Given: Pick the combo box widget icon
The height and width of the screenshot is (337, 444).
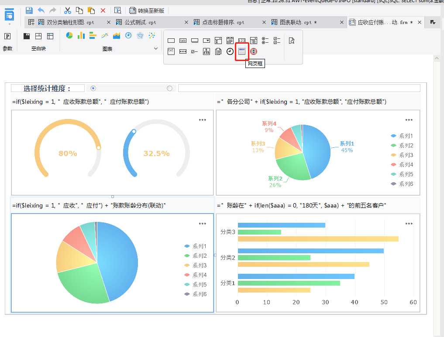Looking at the screenshot, I should pos(207,41).
